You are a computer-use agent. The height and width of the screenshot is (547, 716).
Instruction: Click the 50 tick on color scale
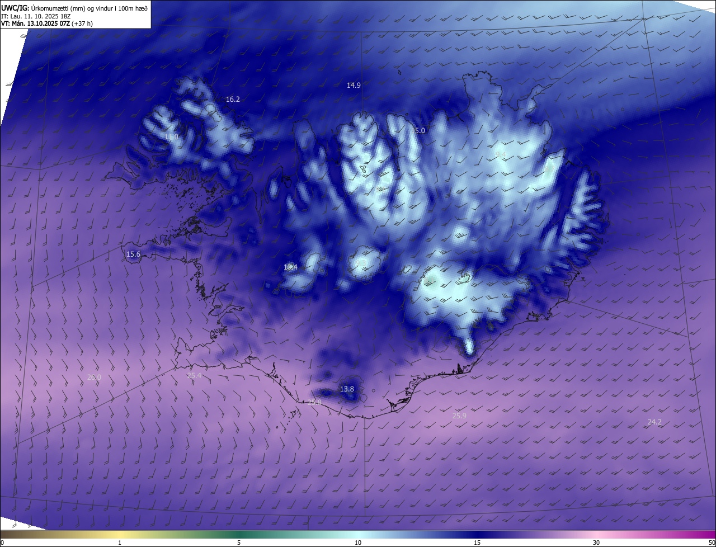[x=712, y=543]
